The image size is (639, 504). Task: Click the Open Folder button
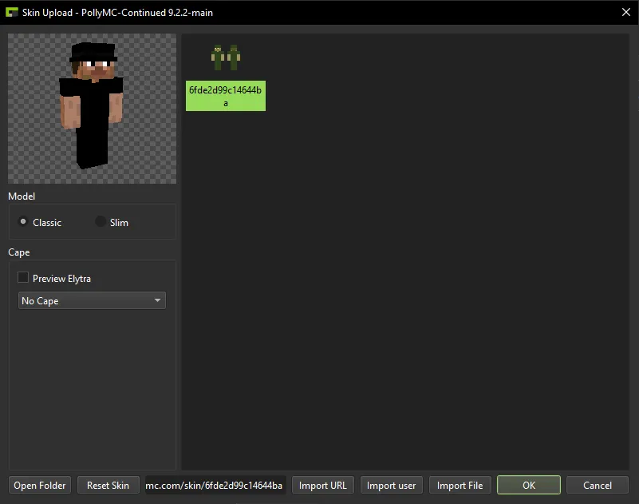(x=40, y=485)
